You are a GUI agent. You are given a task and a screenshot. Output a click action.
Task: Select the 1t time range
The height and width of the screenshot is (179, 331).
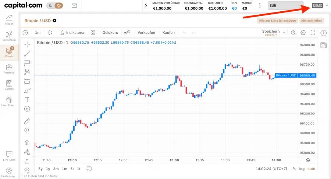pos(79,169)
